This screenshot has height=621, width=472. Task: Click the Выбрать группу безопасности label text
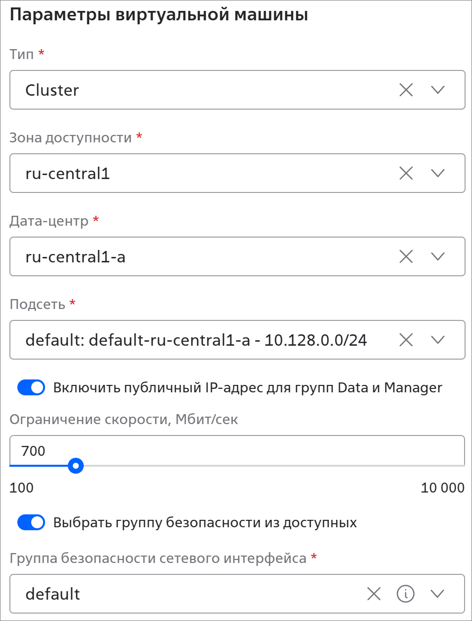(x=205, y=523)
